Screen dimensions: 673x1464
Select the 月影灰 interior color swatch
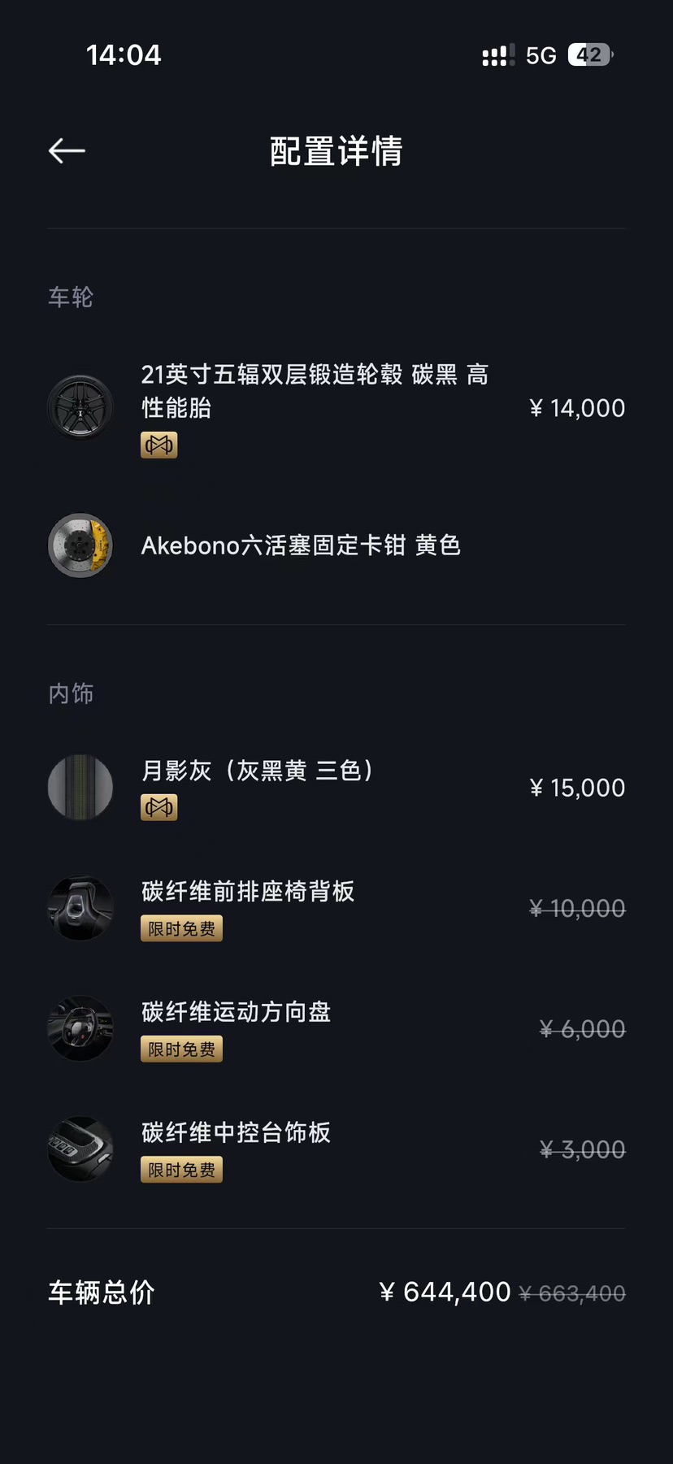[x=80, y=787]
